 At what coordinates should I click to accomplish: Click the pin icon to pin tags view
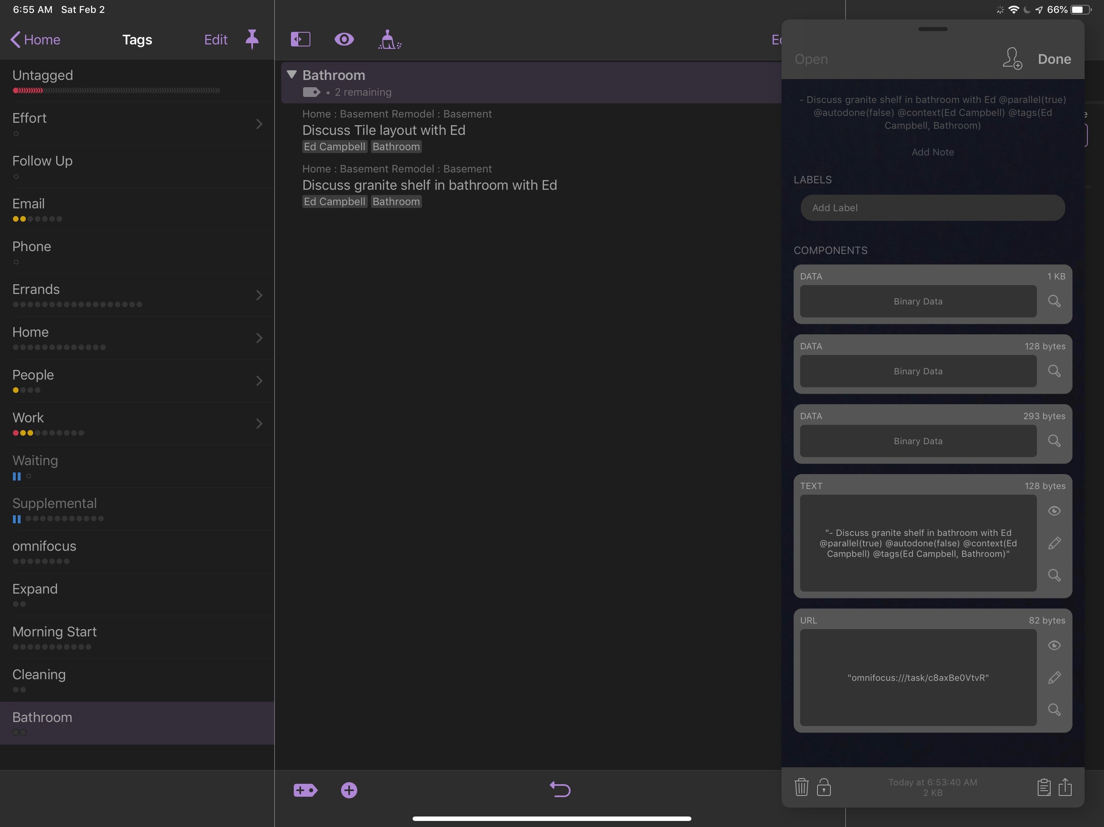[252, 39]
